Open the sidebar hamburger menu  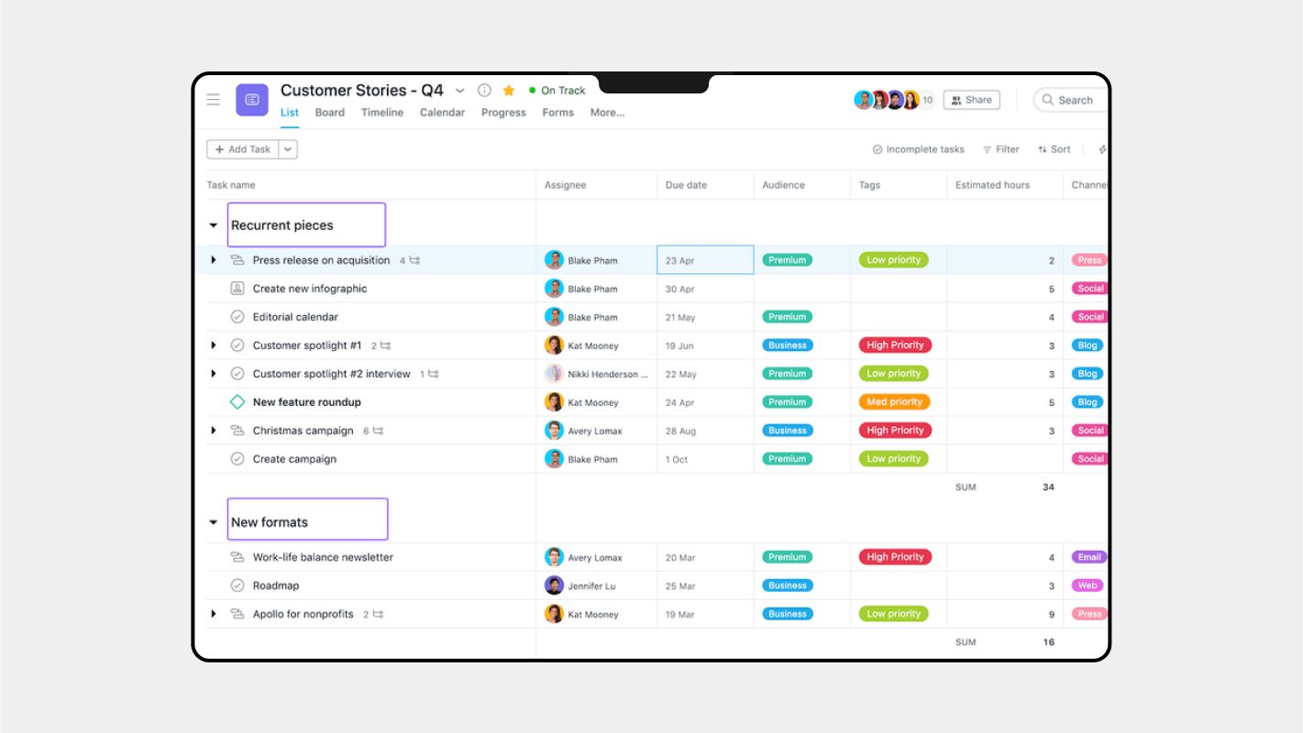(213, 100)
